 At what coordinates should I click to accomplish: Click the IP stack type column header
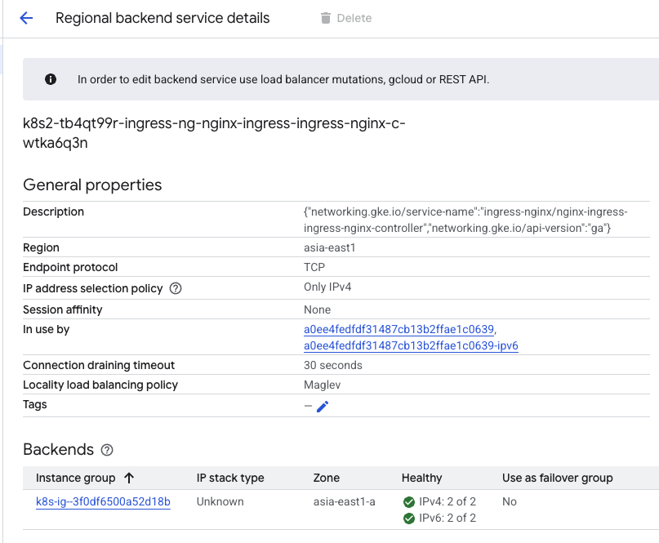230,478
